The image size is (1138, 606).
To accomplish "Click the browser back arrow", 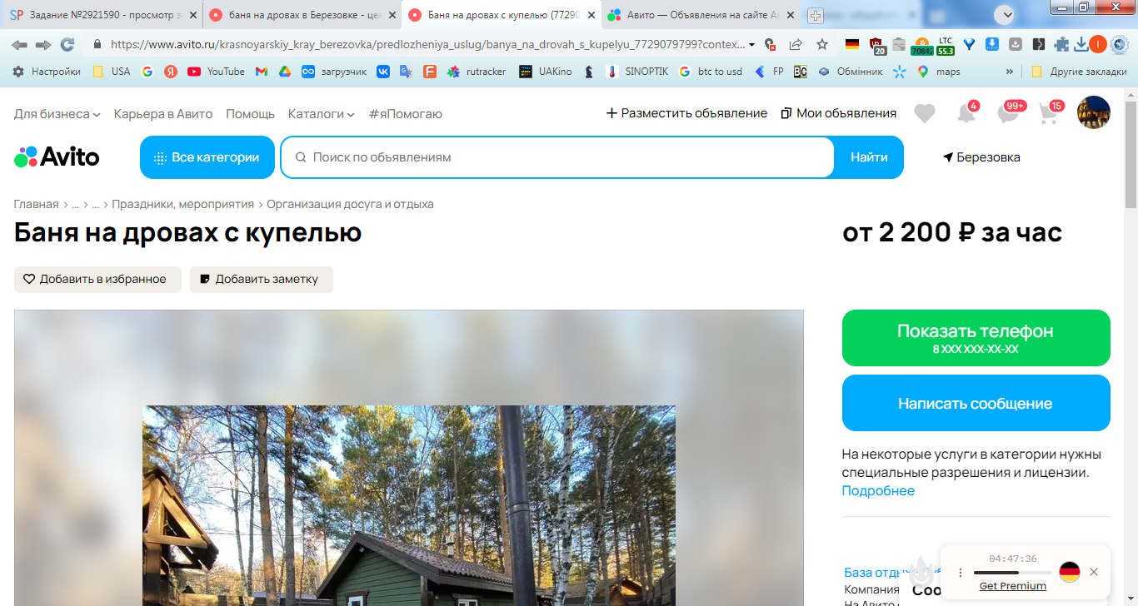I will pyautogui.click(x=19, y=45).
